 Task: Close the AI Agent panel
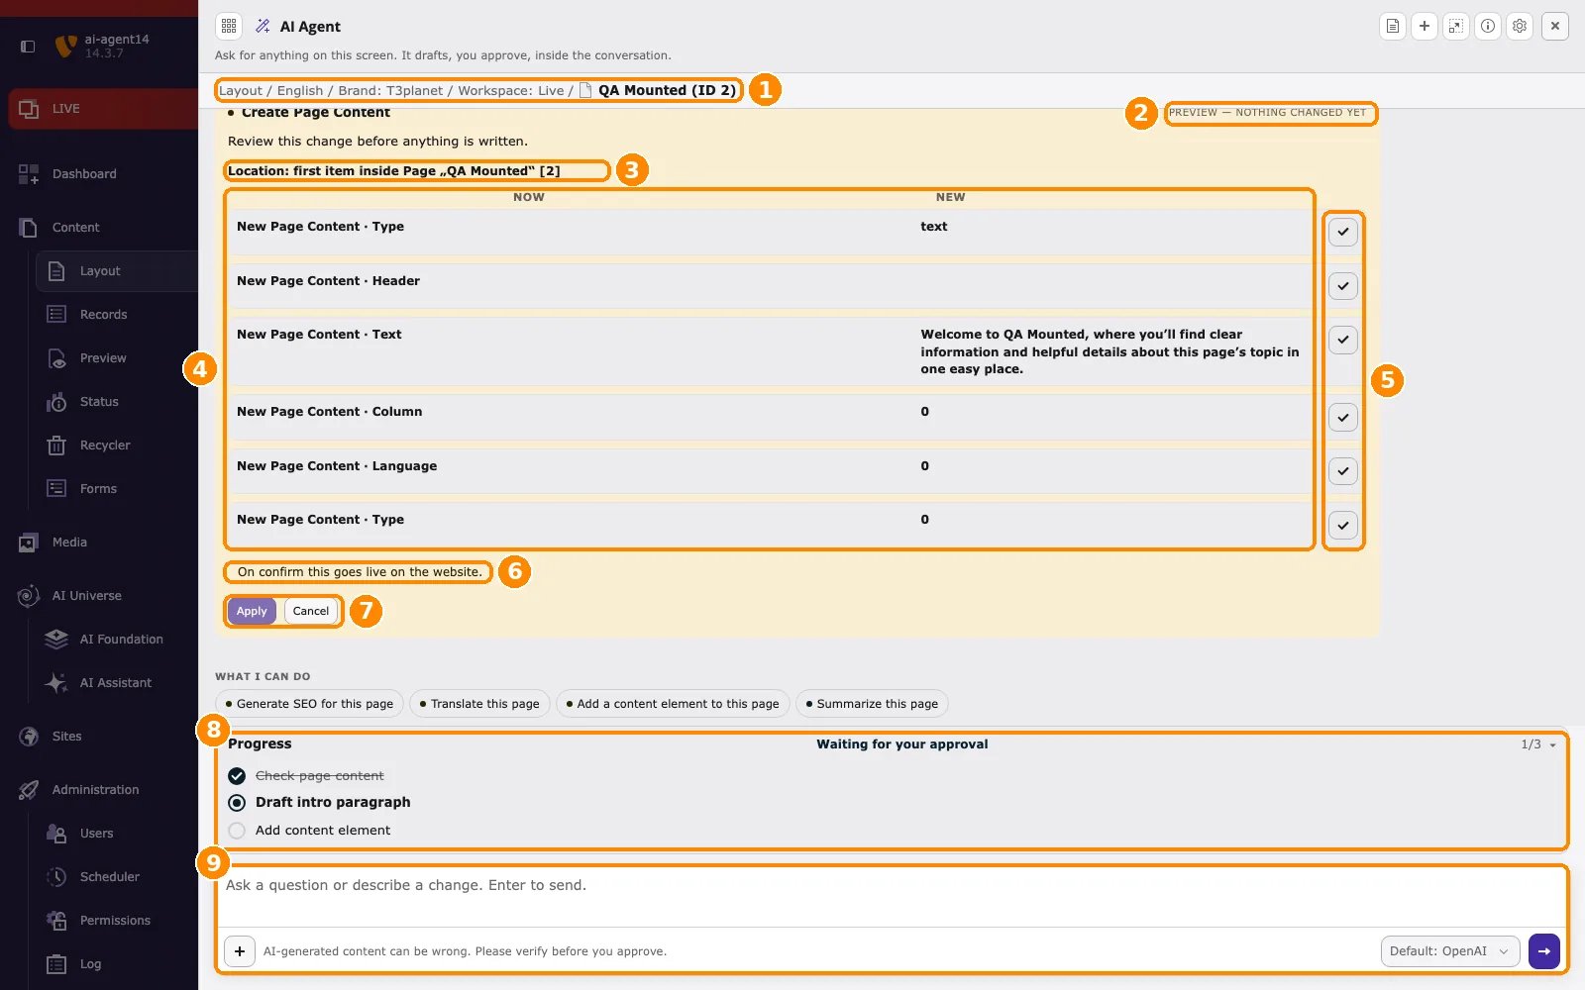click(1555, 26)
